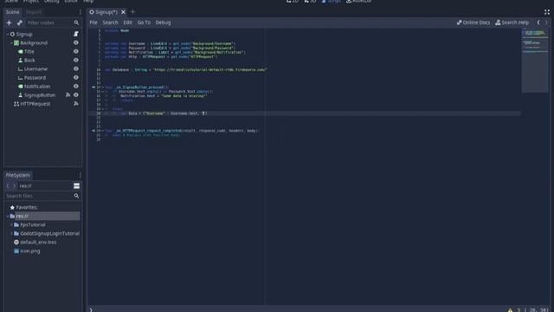Click the Favorites star icon
This screenshot has height=312, width=554.
coord(12,207)
